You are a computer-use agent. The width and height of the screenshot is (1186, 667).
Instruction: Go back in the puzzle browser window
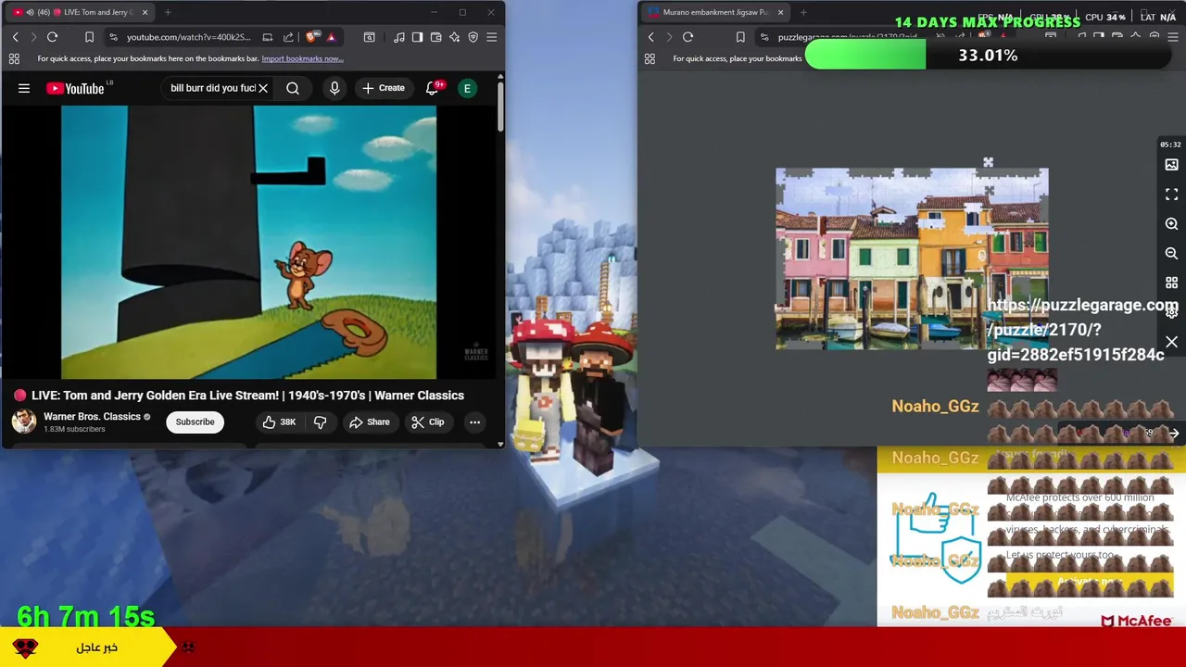tap(650, 37)
